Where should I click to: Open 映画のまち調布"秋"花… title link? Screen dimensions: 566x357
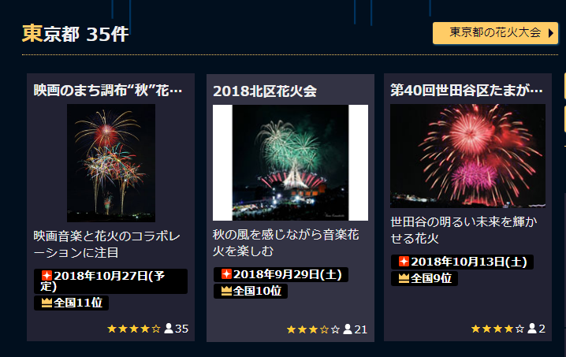point(107,91)
